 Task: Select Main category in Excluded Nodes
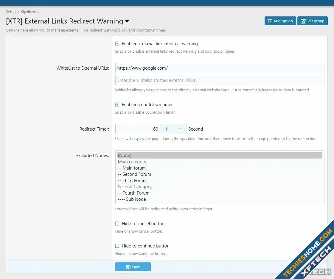tap(220, 162)
